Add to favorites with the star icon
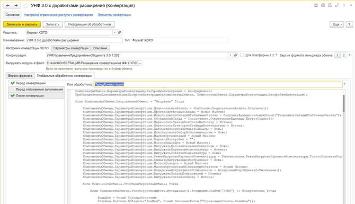This screenshot has height=204, width=355. pyautogui.click(x=26, y=5)
